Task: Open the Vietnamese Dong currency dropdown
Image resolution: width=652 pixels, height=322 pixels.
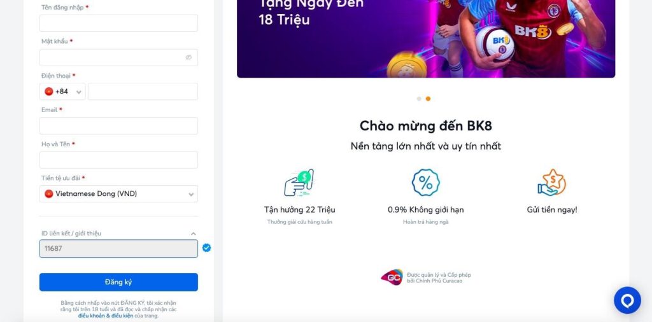Action: tap(118, 193)
